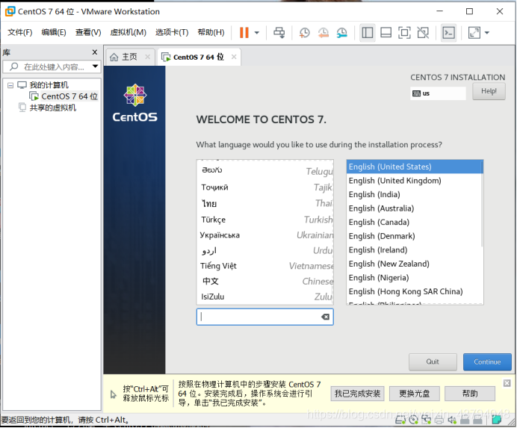Revert to the previous snapshot

323,32
